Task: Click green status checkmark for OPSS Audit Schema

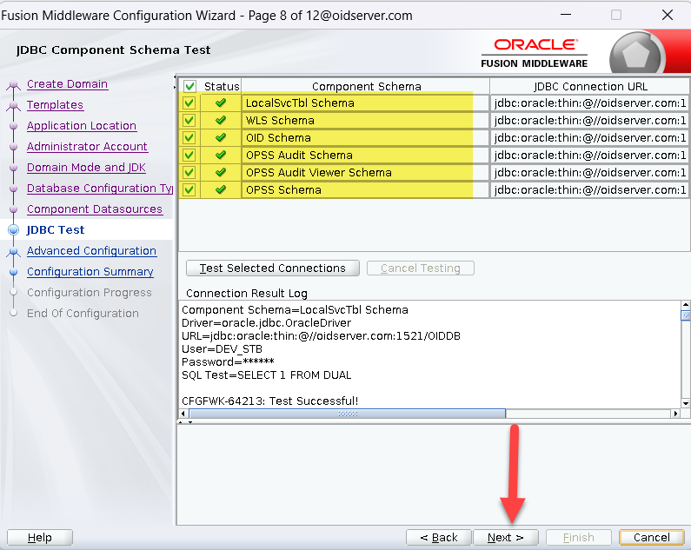Action: (x=221, y=156)
